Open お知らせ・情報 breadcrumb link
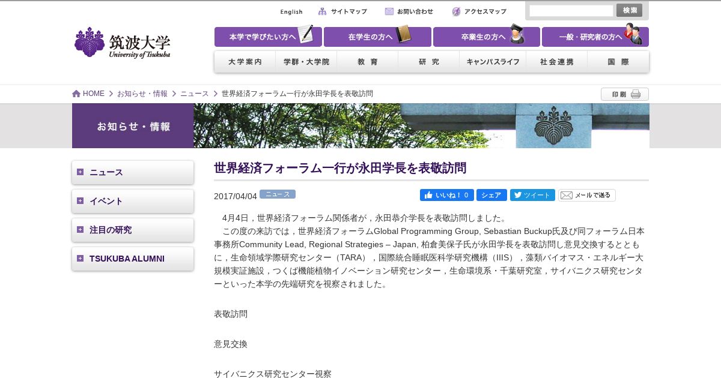Viewport: 721px width, 378px height. [x=142, y=94]
